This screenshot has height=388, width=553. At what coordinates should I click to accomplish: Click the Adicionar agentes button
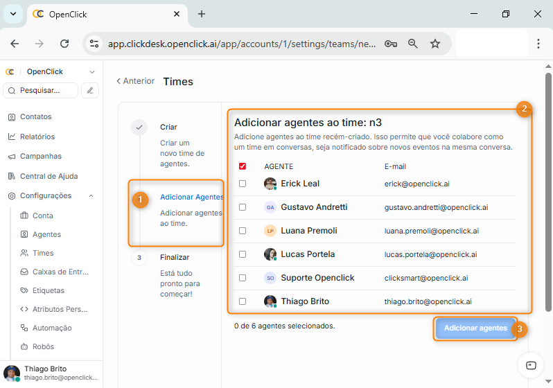click(475, 328)
